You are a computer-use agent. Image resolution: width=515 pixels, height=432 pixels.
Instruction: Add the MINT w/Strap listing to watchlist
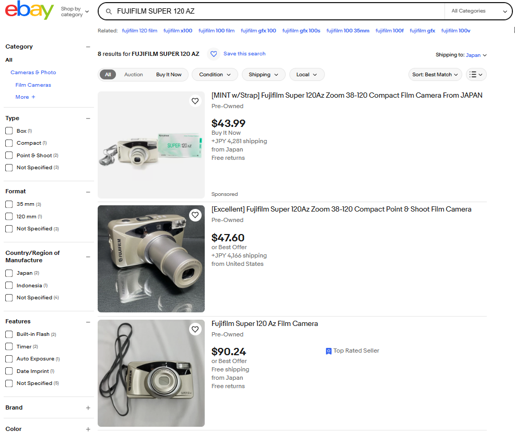195,101
